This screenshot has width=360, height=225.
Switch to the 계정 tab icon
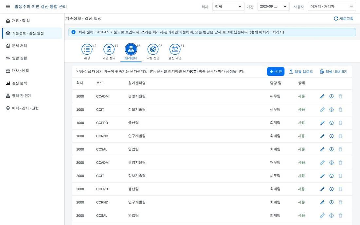coord(87,49)
